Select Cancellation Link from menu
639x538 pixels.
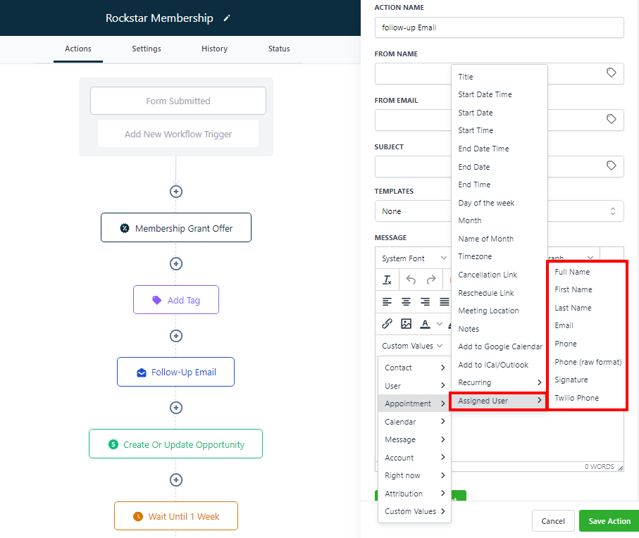pos(488,275)
